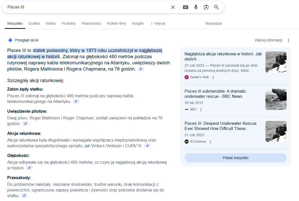
Task: Open Narzędzia search tools
Action: pos(213,23)
